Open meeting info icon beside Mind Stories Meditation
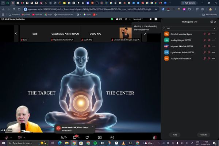219x146 pixels. tap(3, 19)
